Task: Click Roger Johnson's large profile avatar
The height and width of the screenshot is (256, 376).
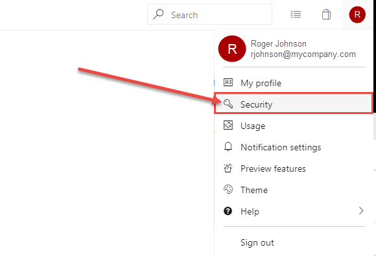Action: pos(232,49)
